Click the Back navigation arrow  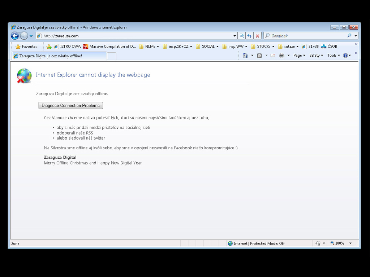pos(15,36)
